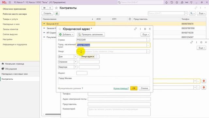Select phone cell 89166716330
Screen dimensions: 209x118
187,33
